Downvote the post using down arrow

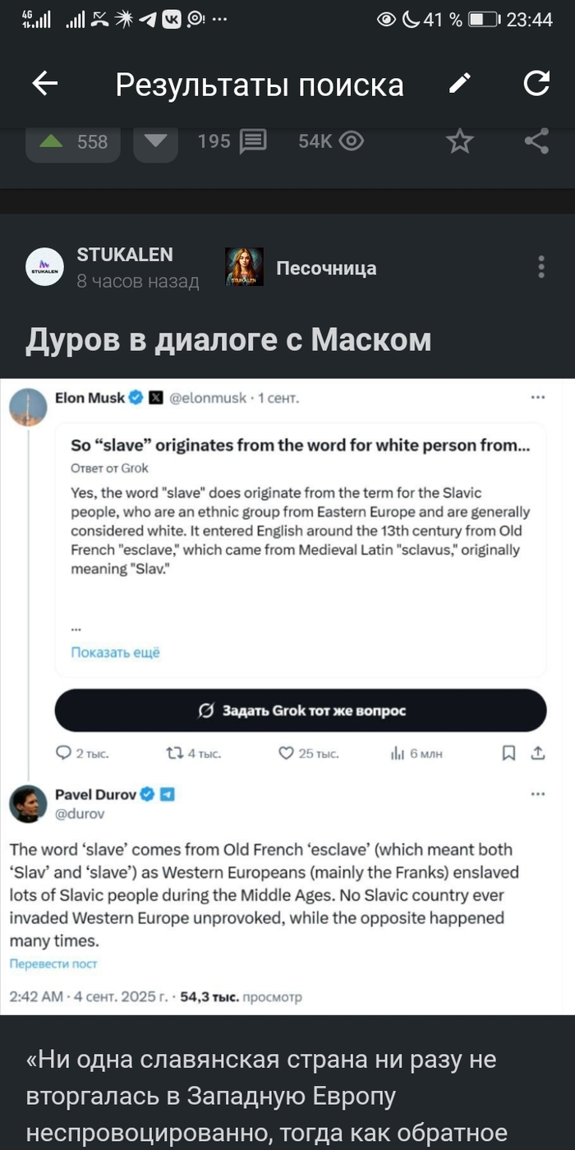click(155, 142)
